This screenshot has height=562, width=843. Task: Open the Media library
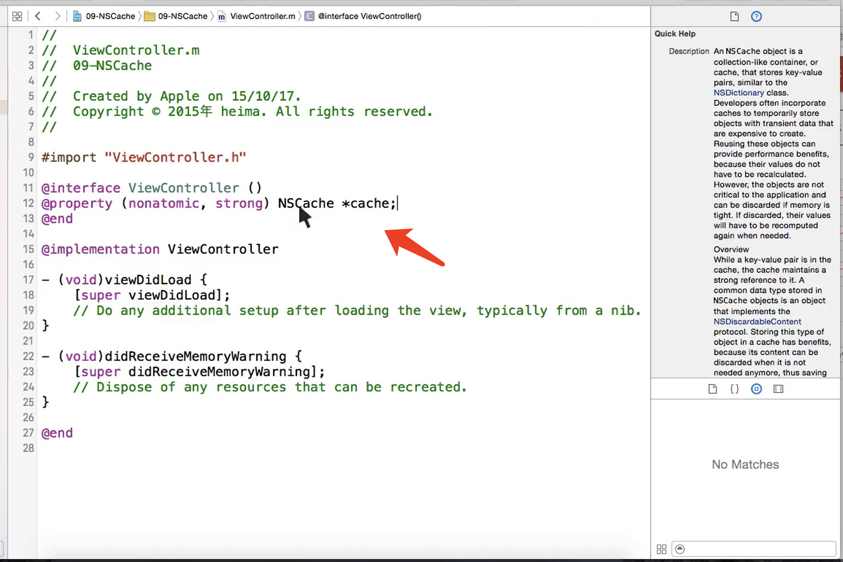click(778, 389)
